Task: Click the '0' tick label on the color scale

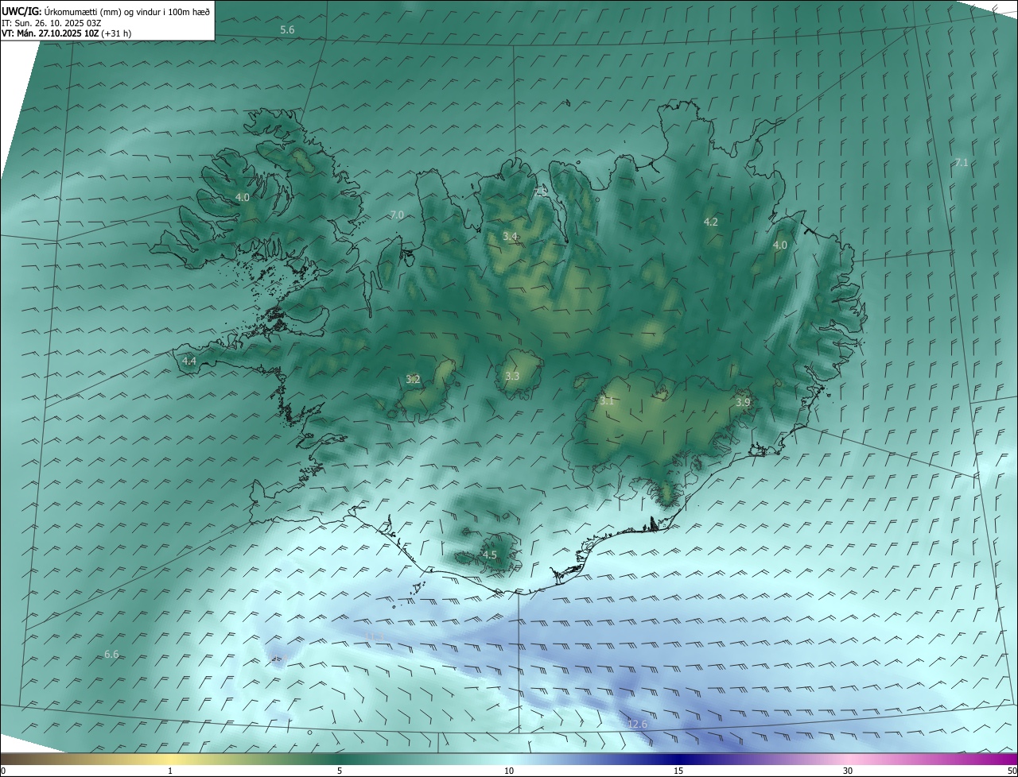Action: pyautogui.click(x=3, y=771)
